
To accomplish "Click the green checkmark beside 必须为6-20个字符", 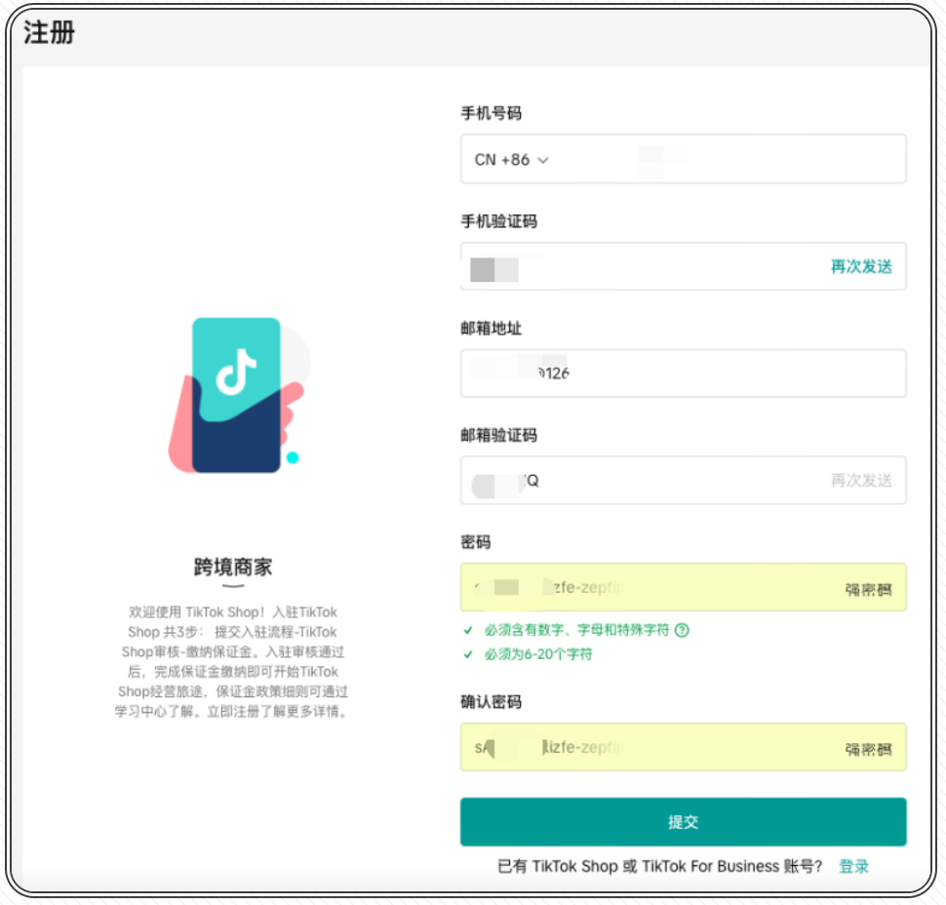I will 469,654.
